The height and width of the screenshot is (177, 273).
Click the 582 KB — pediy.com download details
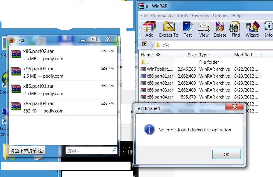[43, 111]
